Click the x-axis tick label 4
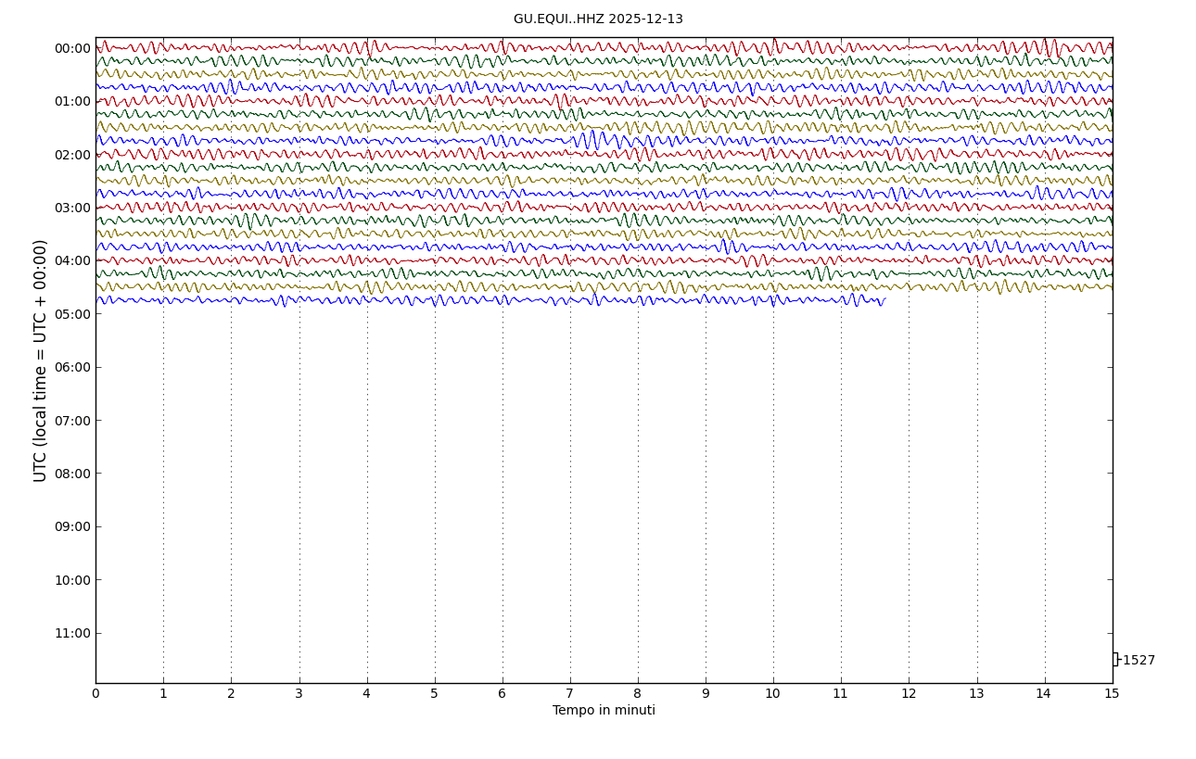Screen dimensions: 1196x759 click(x=366, y=694)
